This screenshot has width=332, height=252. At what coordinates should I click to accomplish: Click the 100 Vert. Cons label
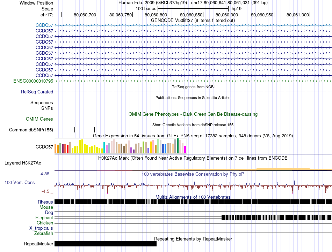[20, 183]
